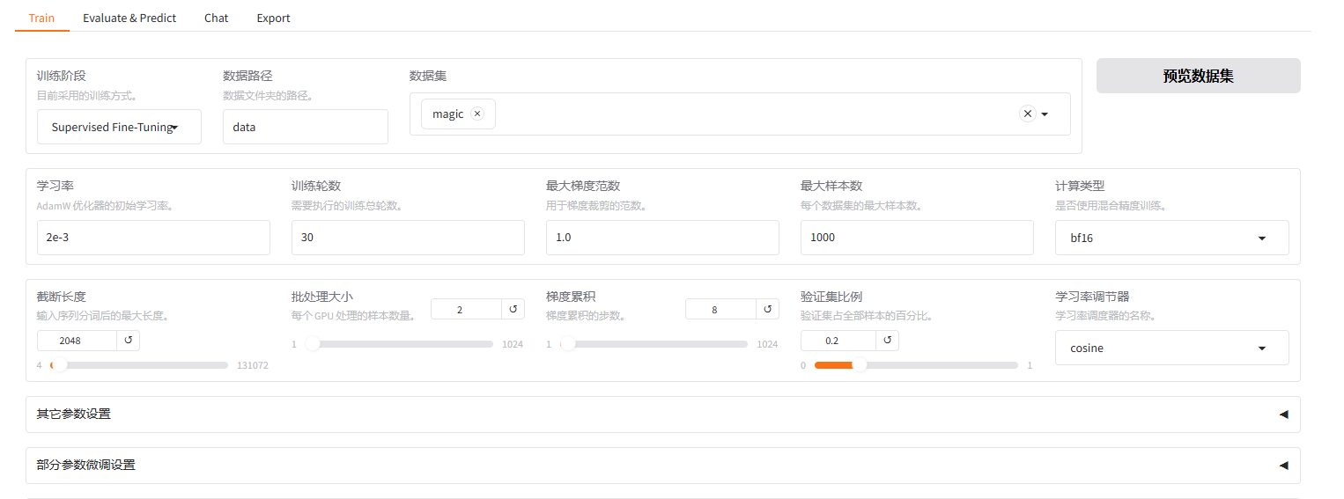Expand the 部分参数微调设置 section

(662, 465)
